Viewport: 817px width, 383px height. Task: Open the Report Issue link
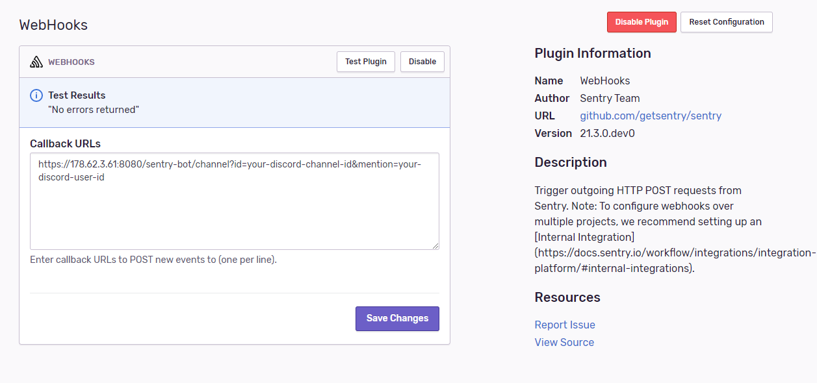(x=565, y=325)
